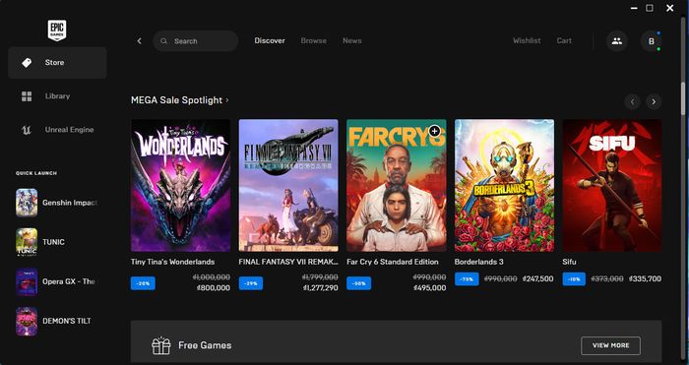The image size is (689, 365).
Task: Launch DEMON'S TILT from Quick Launch icon
Action: point(27,321)
